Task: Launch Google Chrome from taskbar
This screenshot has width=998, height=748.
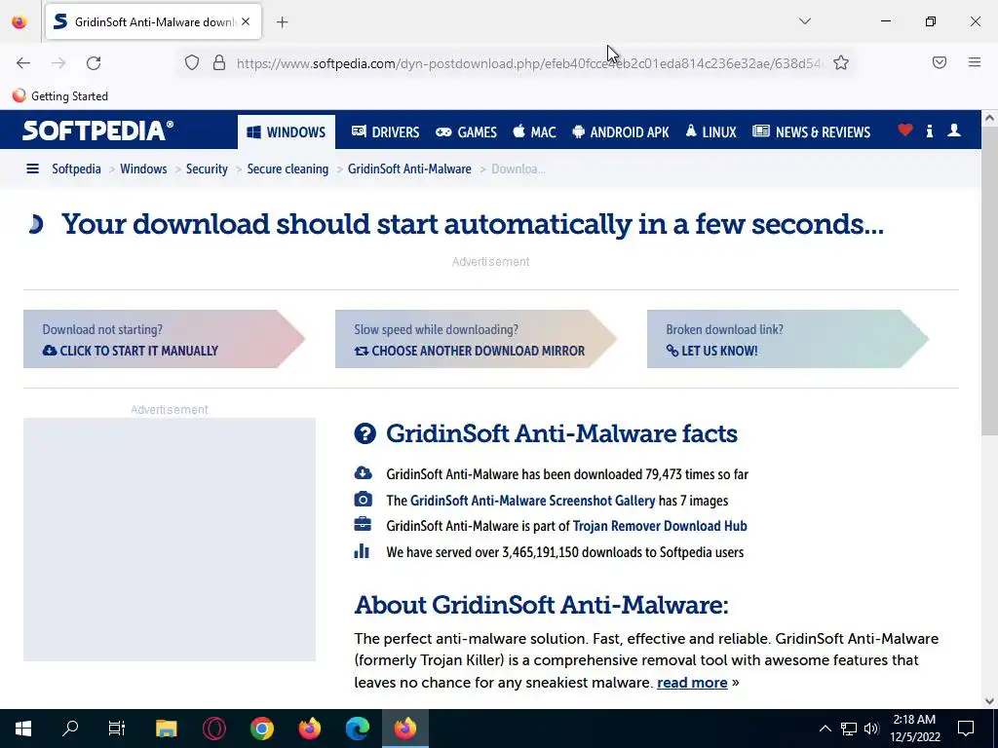Action: pos(261,729)
